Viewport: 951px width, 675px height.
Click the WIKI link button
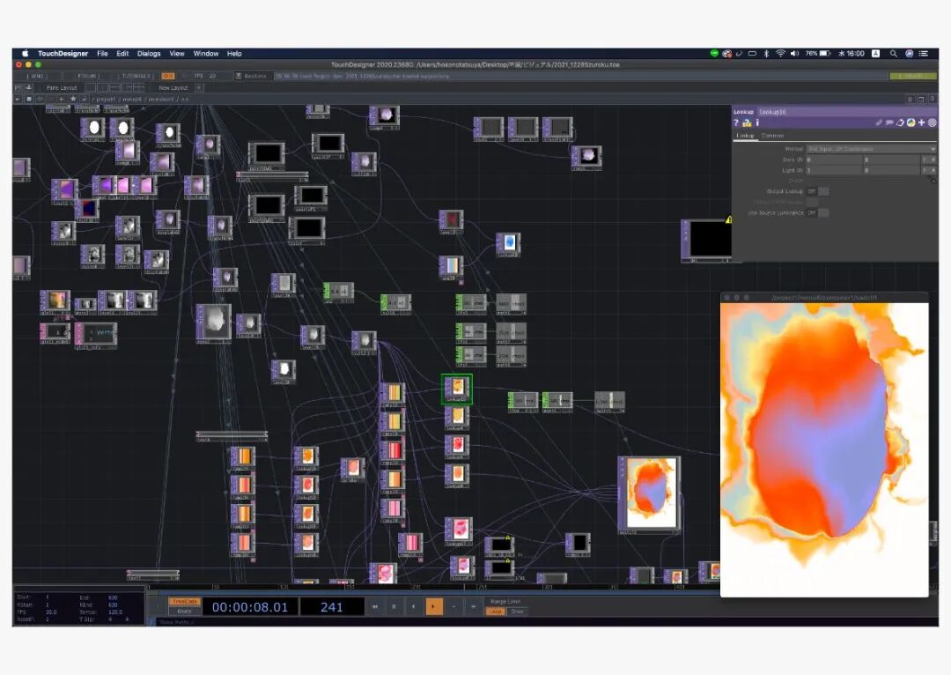pos(38,76)
